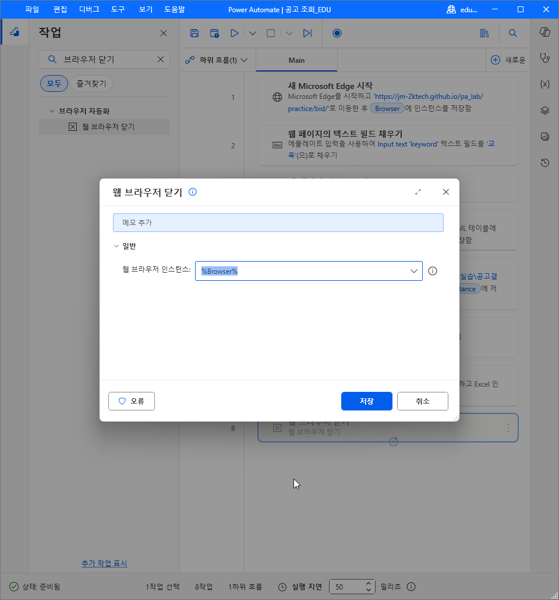Select the 모두 filter pill
559x600 pixels.
(x=54, y=83)
